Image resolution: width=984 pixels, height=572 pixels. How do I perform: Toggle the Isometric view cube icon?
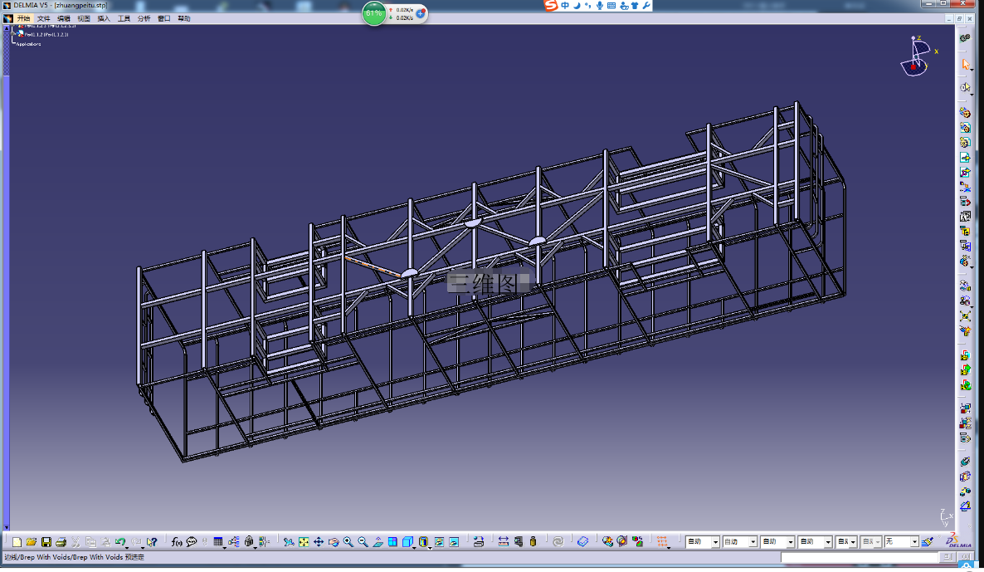pos(408,542)
